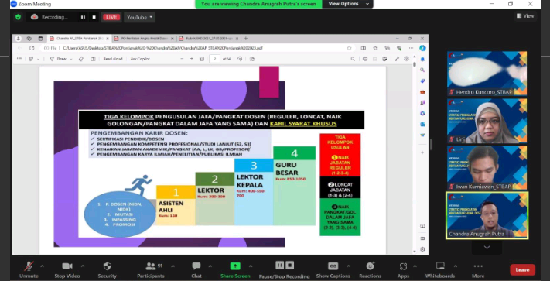Stop recording from bottom toolbar
Image resolution: width=550 pixels, height=281 pixels.
[x=290, y=266]
